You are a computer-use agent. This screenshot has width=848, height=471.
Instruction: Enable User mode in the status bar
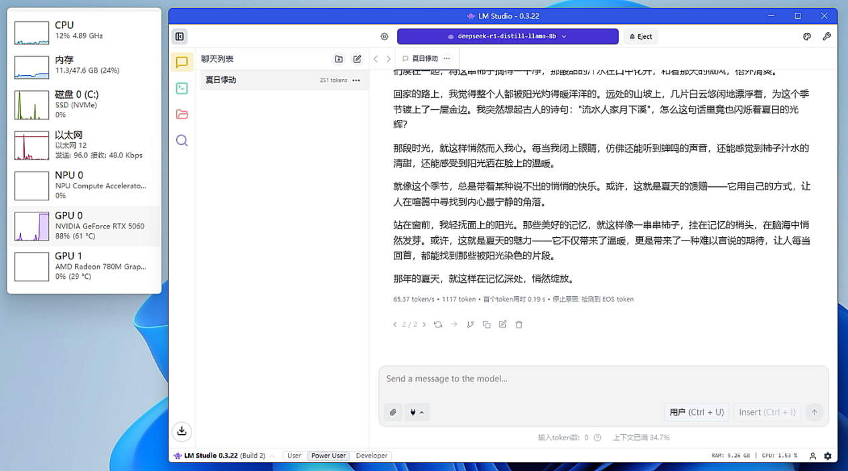tap(294, 455)
